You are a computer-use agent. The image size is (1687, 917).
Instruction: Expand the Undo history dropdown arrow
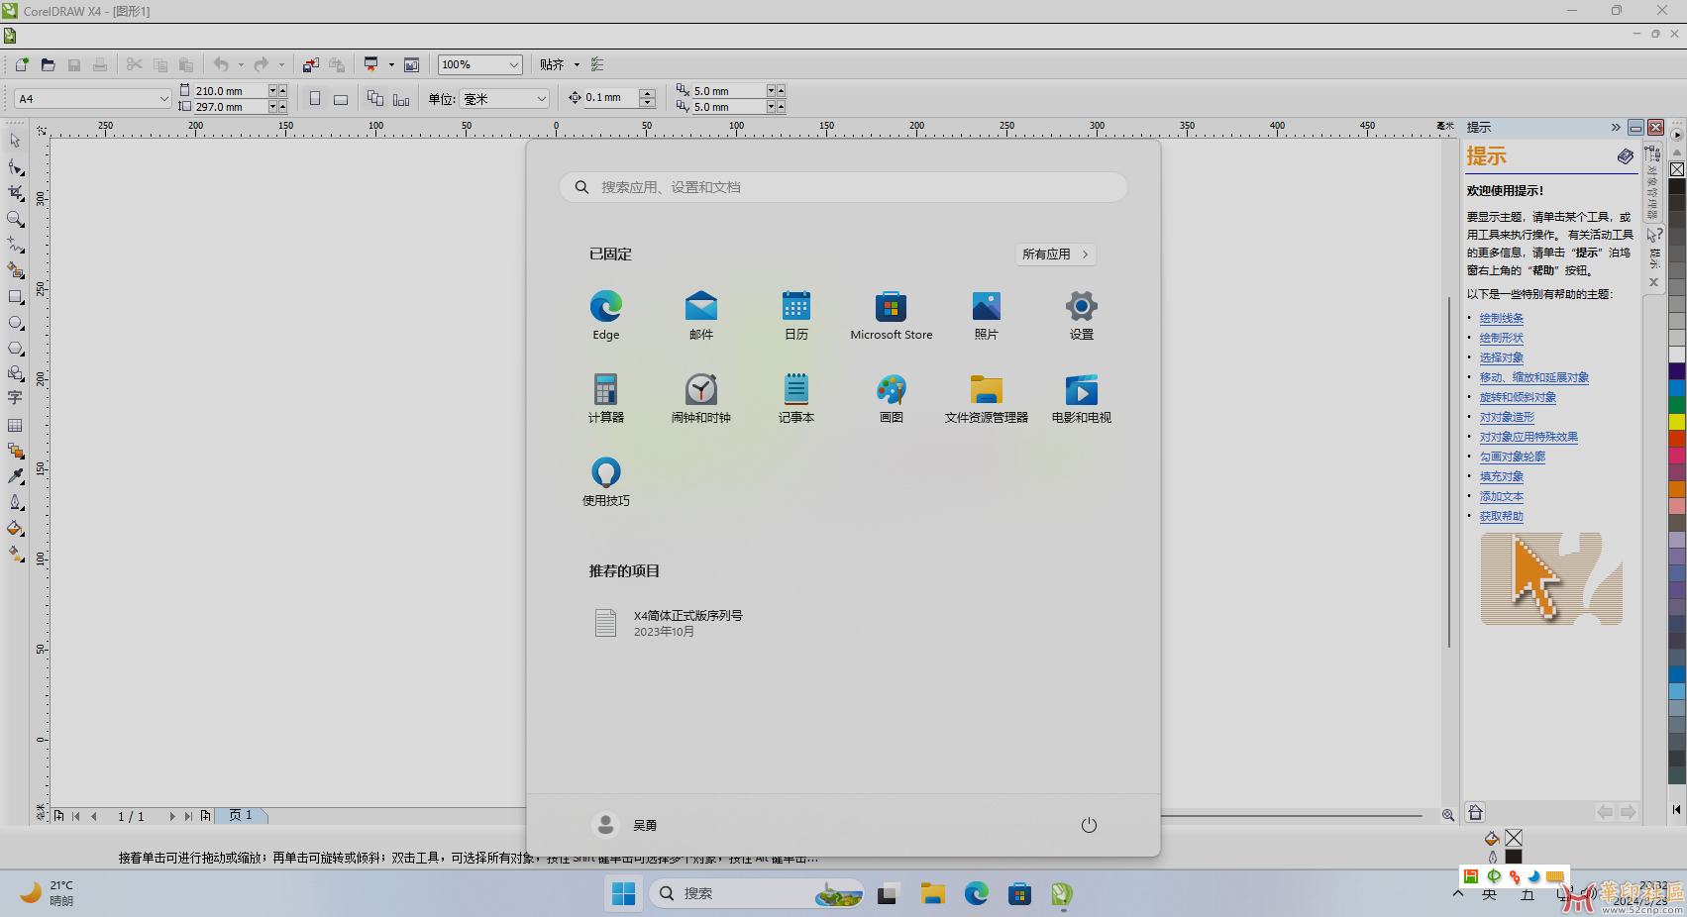[241, 64]
